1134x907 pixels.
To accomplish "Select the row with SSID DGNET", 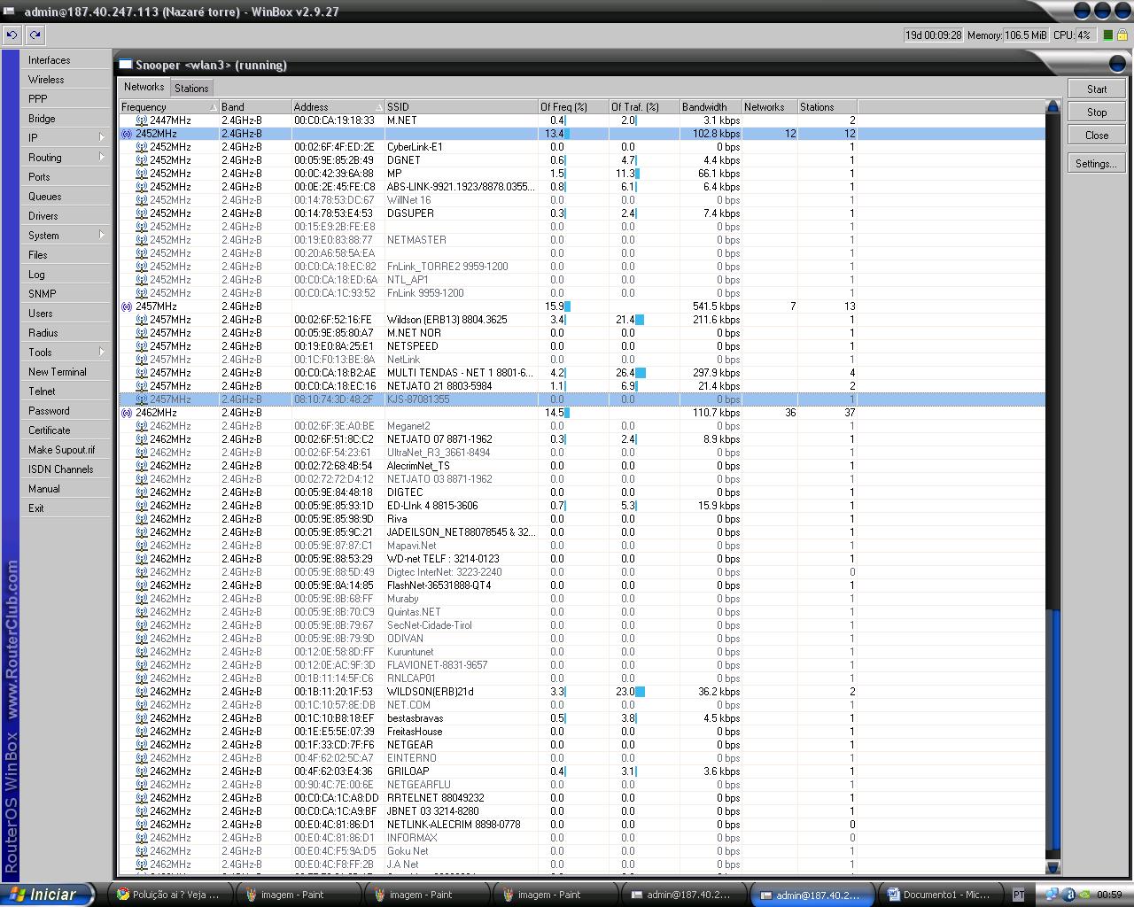I will (x=582, y=160).
